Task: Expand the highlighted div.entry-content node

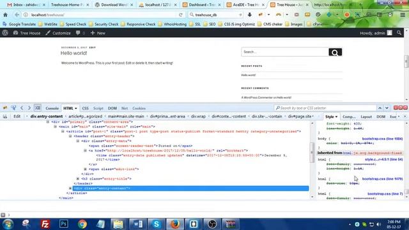Action: tap(70, 188)
